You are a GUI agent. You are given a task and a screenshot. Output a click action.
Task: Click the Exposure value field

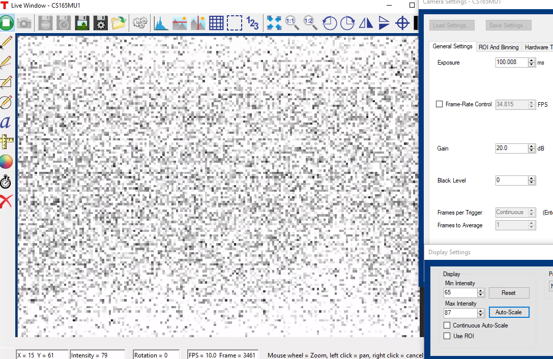click(511, 63)
